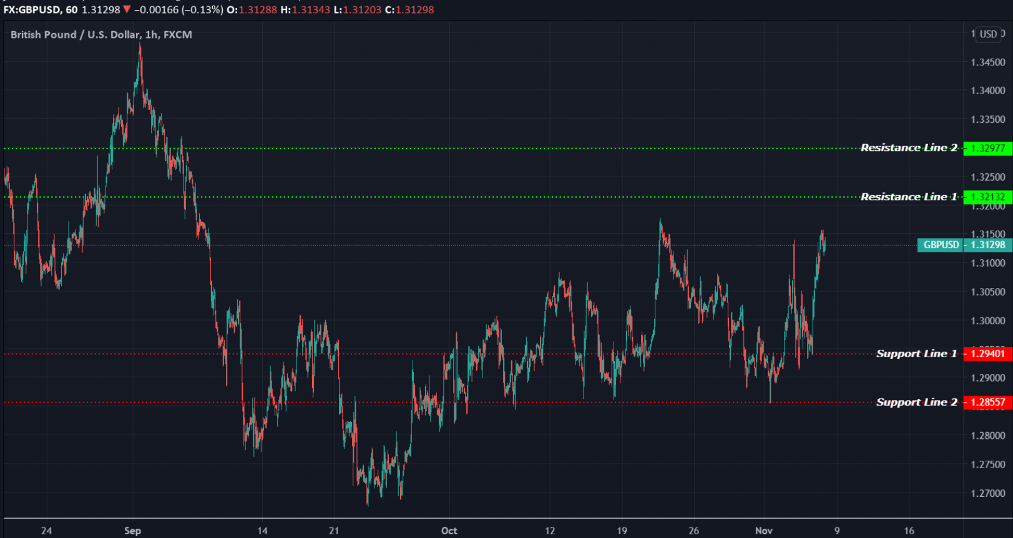Click the Resistance Line 1 label

pyautogui.click(x=909, y=197)
